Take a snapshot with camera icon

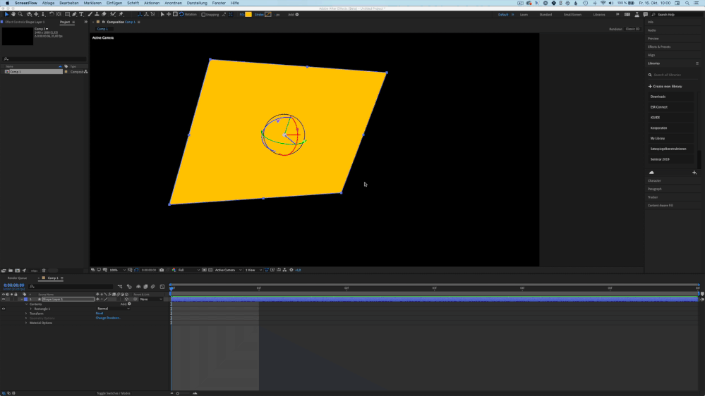tap(162, 270)
